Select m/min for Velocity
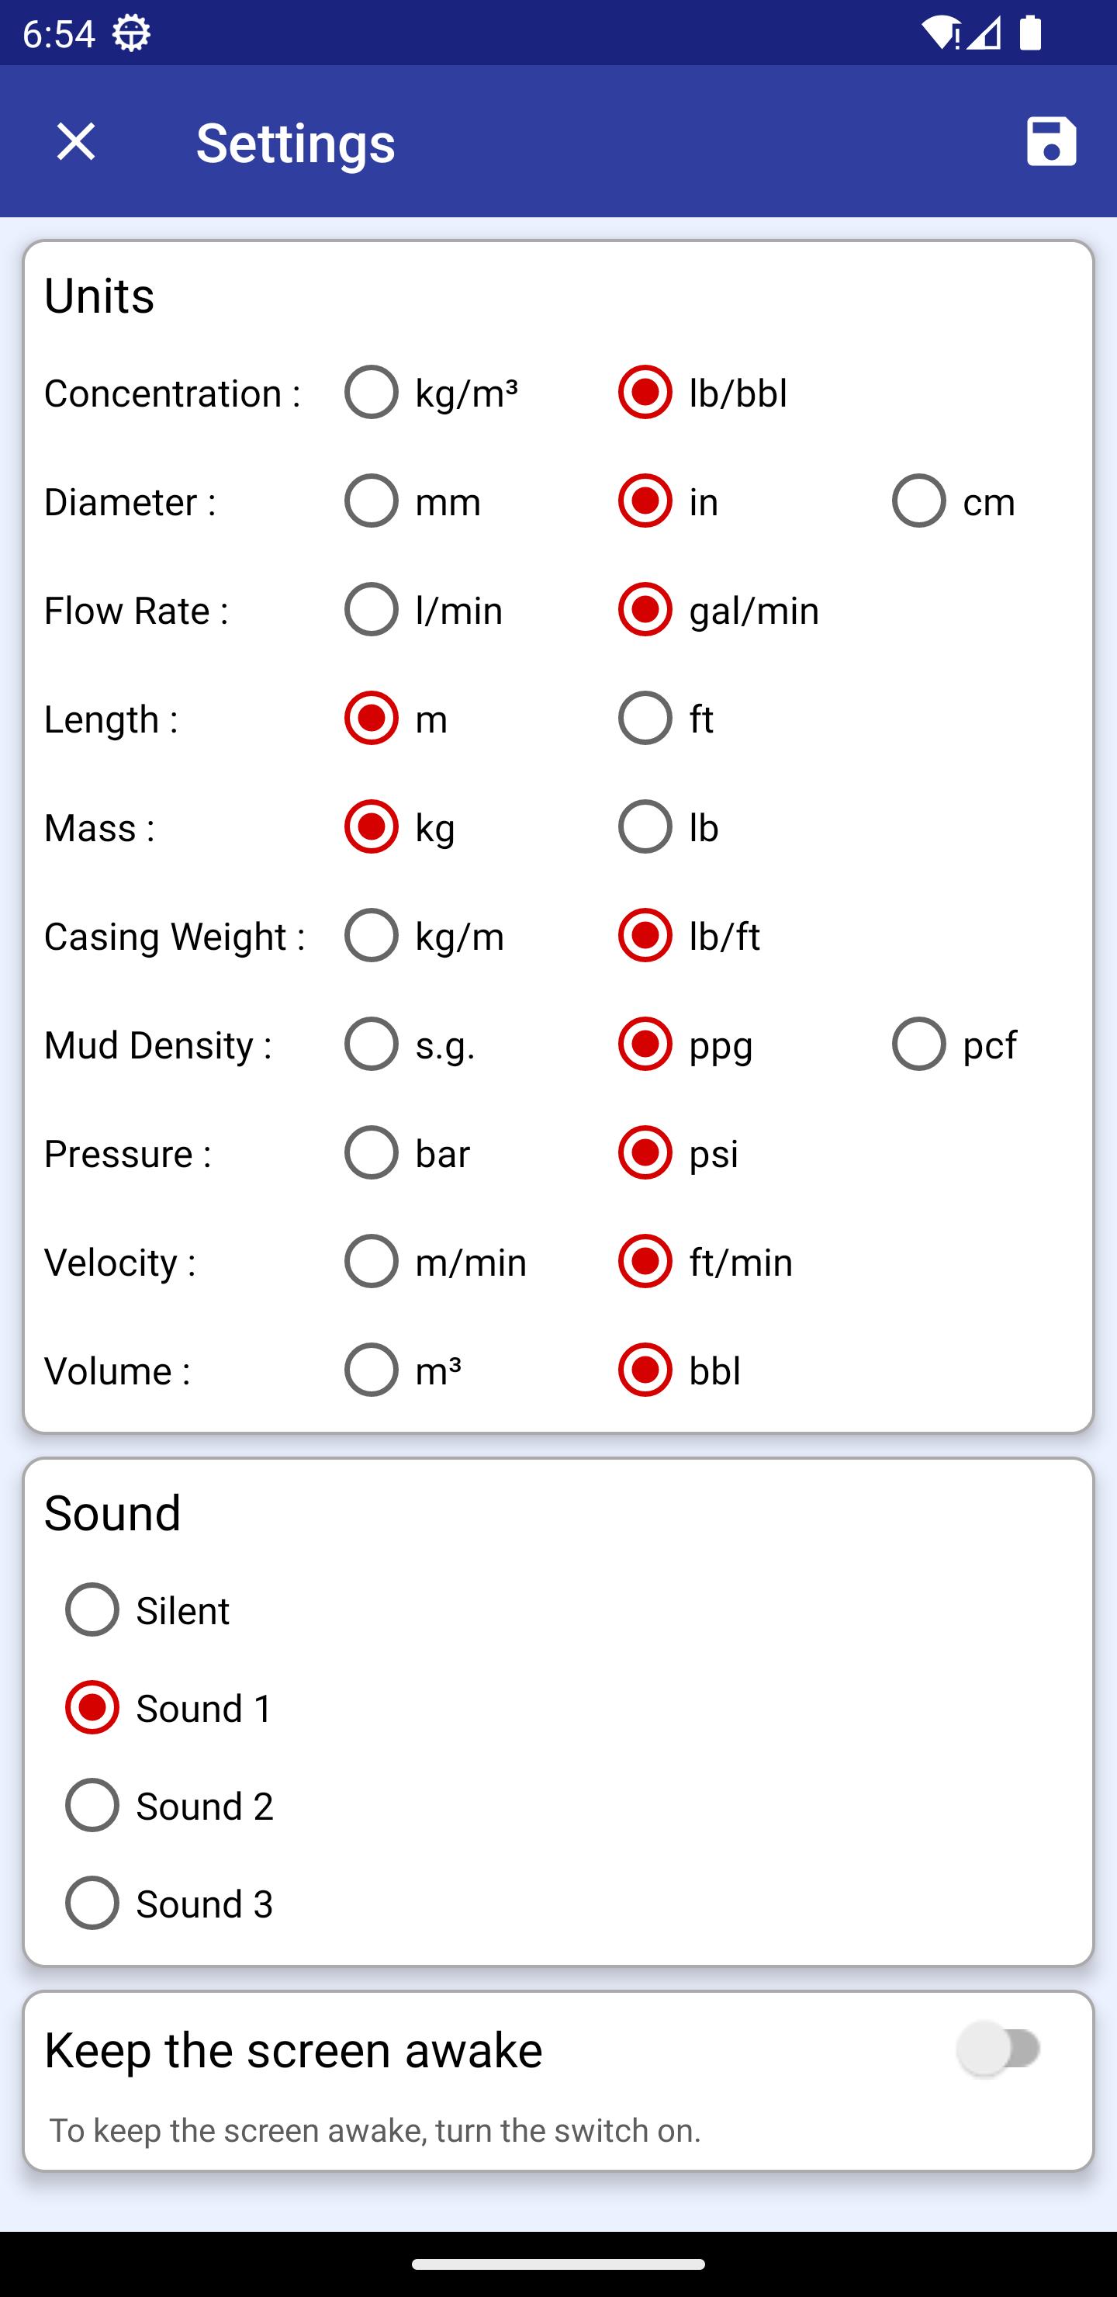 pos(435,1262)
